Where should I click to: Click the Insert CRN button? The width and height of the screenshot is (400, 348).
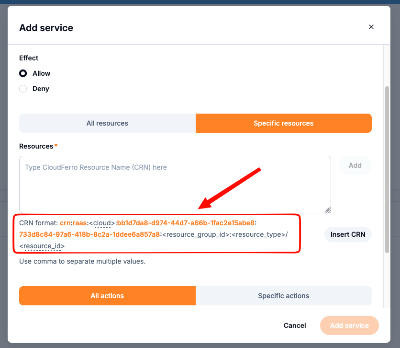coord(348,234)
